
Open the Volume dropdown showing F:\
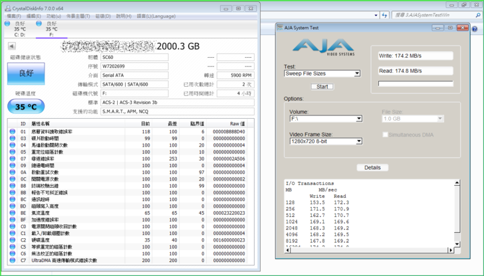coord(325,119)
